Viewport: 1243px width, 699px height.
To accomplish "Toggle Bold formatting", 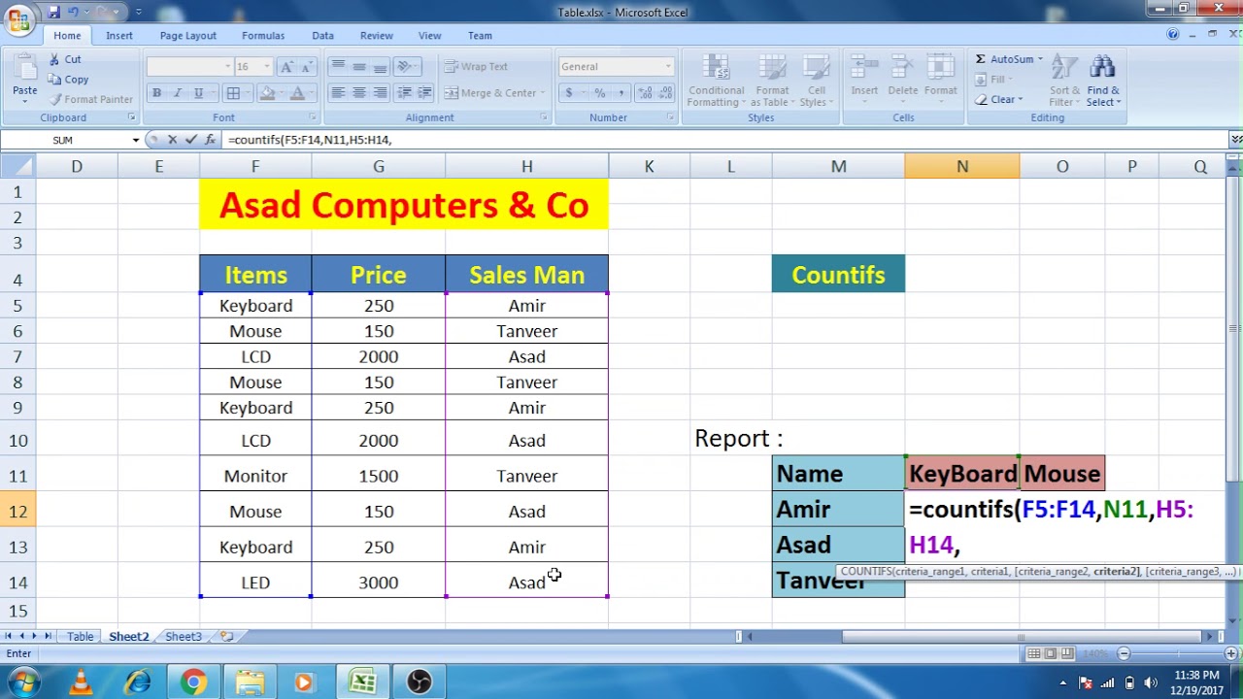I will tap(156, 92).
